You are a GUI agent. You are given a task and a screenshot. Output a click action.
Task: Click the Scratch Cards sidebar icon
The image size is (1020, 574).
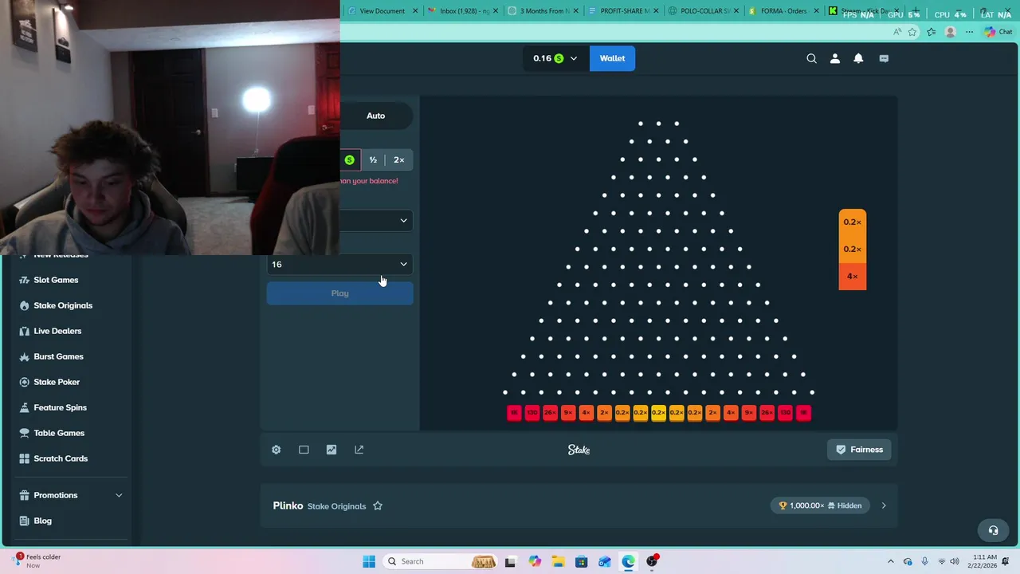click(24, 458)
